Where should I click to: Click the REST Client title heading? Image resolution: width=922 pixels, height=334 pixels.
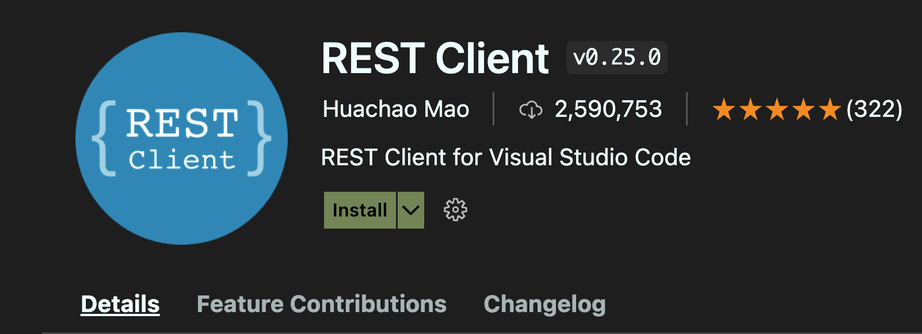(x=435, y=59)
